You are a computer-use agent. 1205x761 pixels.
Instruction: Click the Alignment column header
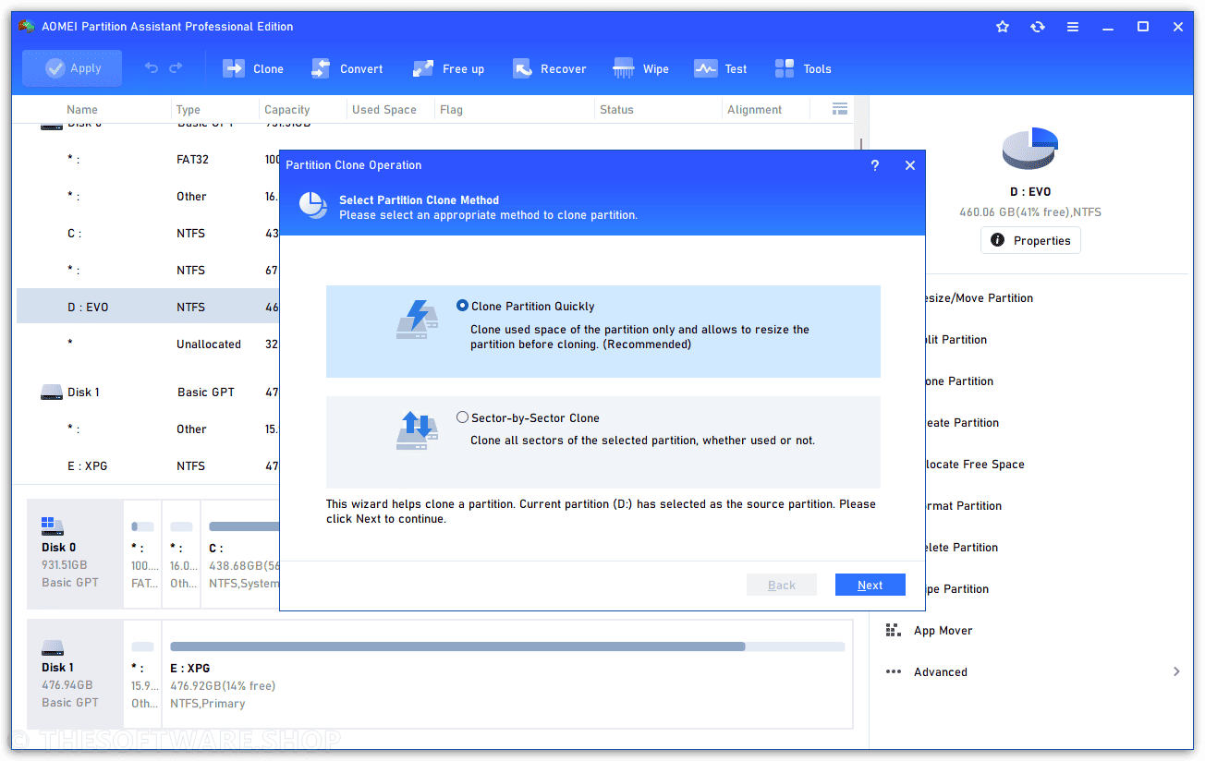coord(754,109)
